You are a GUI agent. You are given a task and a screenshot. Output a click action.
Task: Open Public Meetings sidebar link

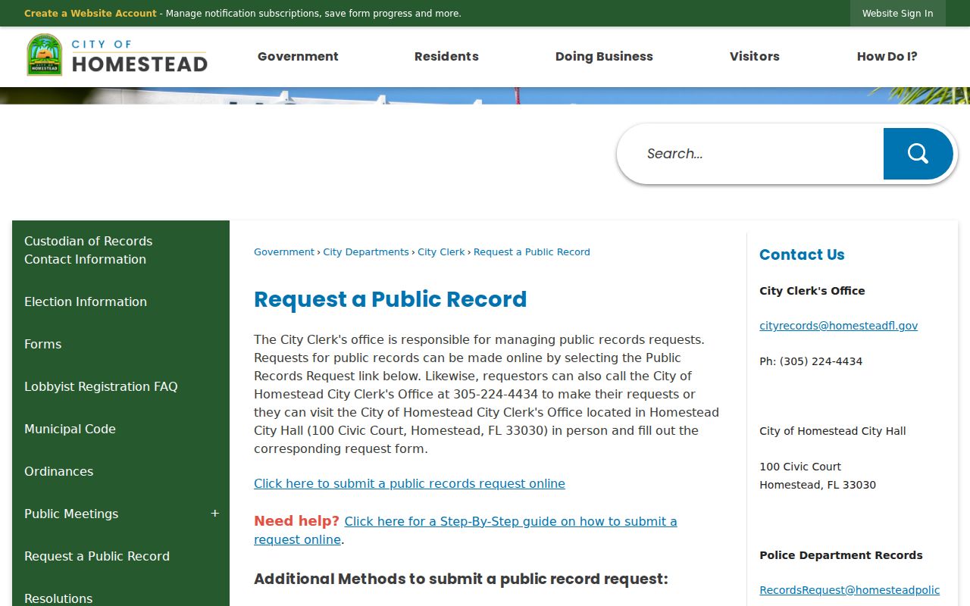[x=71, y=514]
